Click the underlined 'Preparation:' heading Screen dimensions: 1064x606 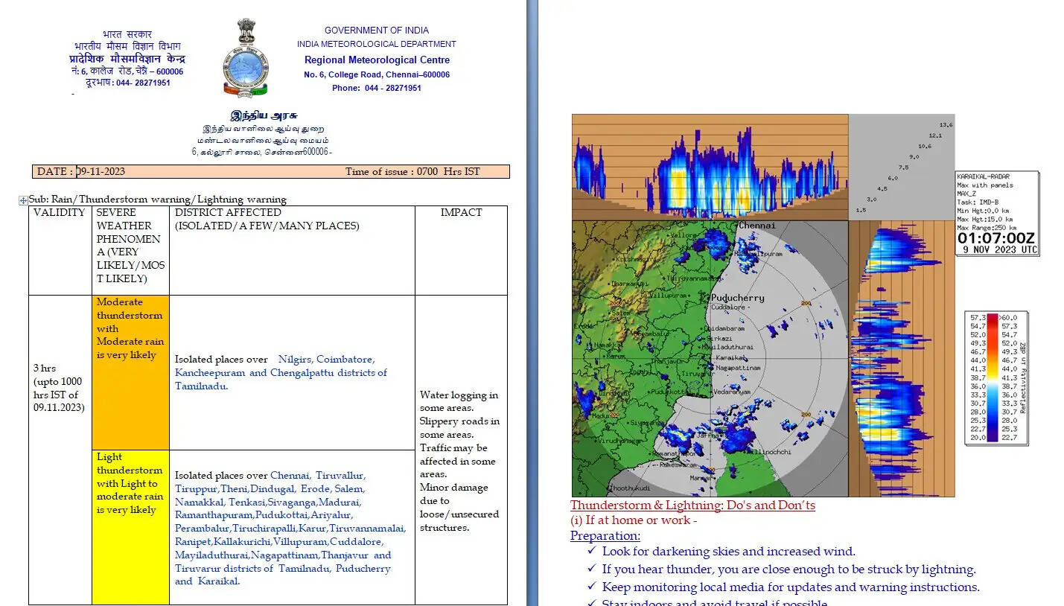(605, 535)
